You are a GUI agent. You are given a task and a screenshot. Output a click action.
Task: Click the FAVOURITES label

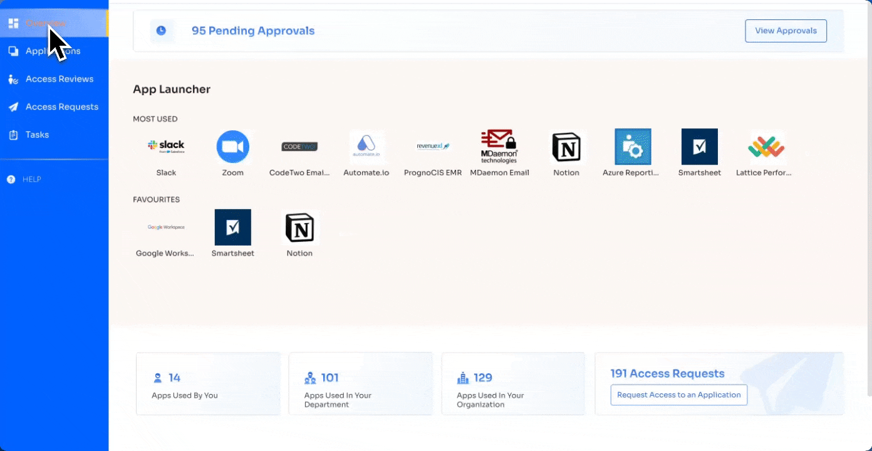point(157,200)
